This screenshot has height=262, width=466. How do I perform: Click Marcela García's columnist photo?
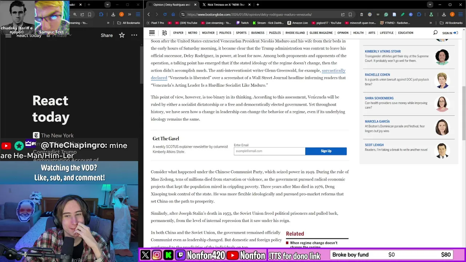[442, 127]
